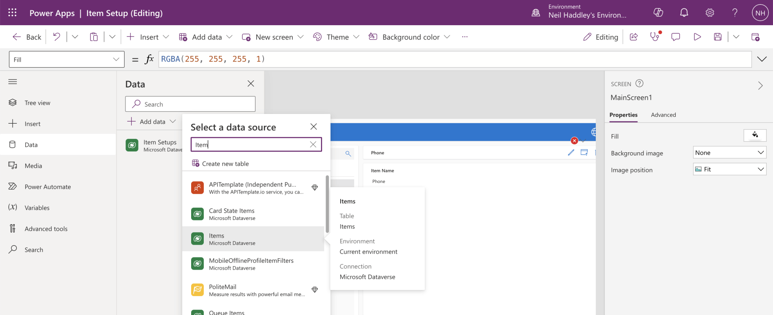The height and width of the screenshot is (315, 773).
Task: Open the Add data toolbar dropdown
Action: (205, 37)
